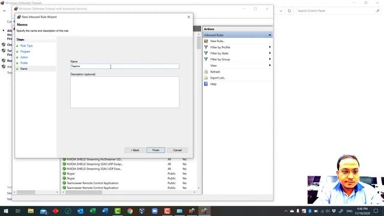Viewport: 384px width, 216px height.
Task: Click the back arrow in Control Panel window
Action: [x=5, y=11]
